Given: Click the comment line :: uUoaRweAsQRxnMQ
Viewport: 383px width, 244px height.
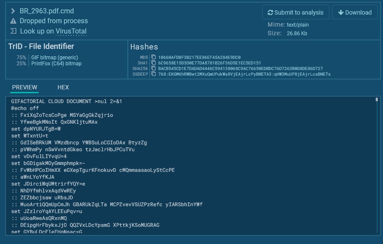Looking at the screenshot, I should (39, 218).
